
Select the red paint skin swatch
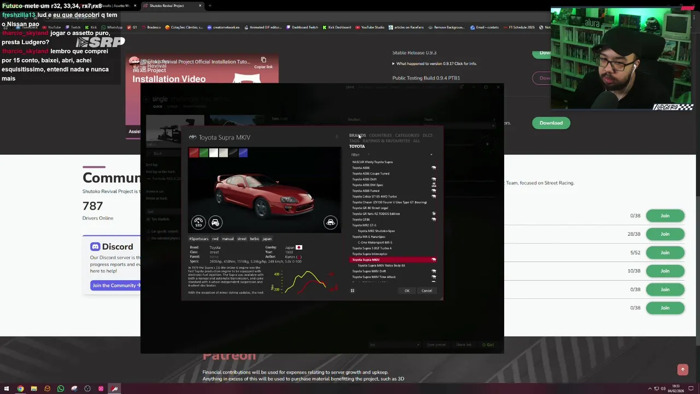[194, 153]
